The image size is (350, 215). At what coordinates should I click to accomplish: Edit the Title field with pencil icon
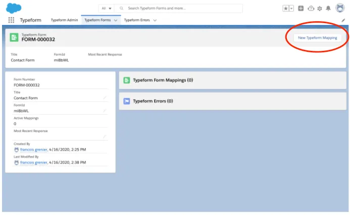click(x=105, y=98)
